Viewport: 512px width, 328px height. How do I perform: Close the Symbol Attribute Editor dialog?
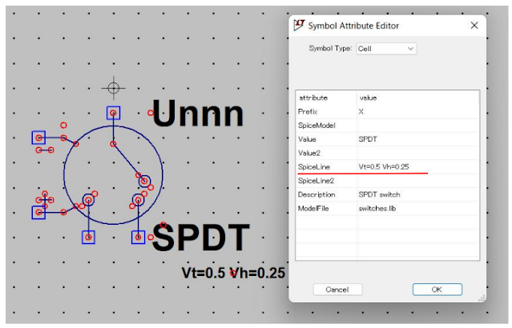474,26
